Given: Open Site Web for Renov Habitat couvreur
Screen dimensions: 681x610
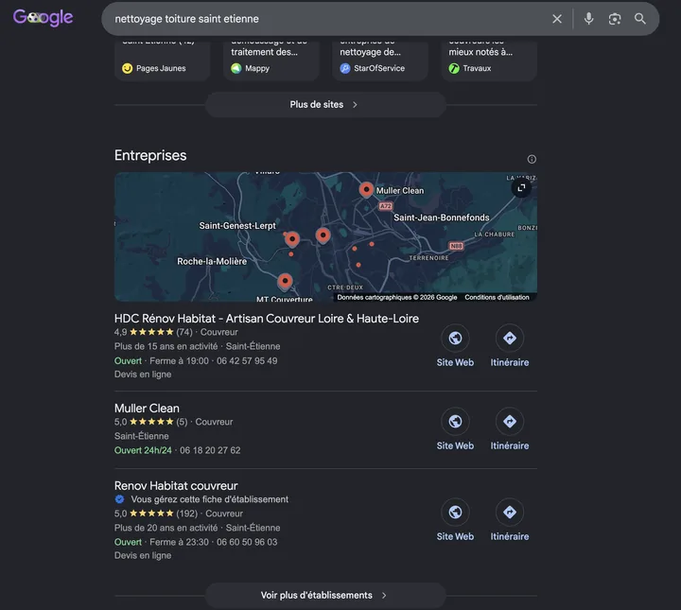Looking at the screenshot, I should tap(455, 520).
